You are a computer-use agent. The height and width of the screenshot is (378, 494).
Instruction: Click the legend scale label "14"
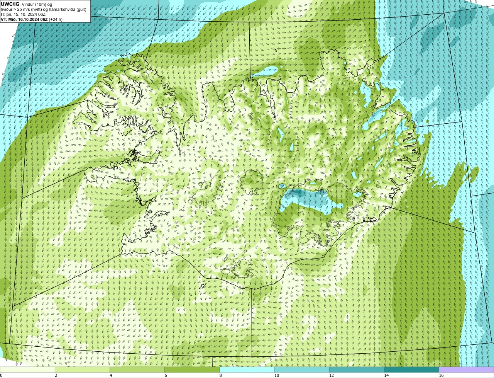tap(386, 375)
